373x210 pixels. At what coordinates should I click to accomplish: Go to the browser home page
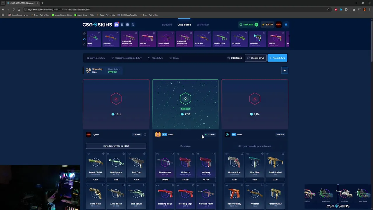point(19,9)
